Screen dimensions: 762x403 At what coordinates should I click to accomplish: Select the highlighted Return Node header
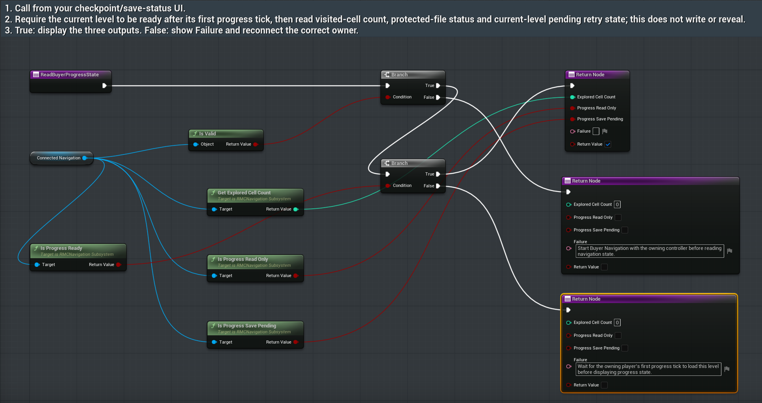[x=649, y=299]
